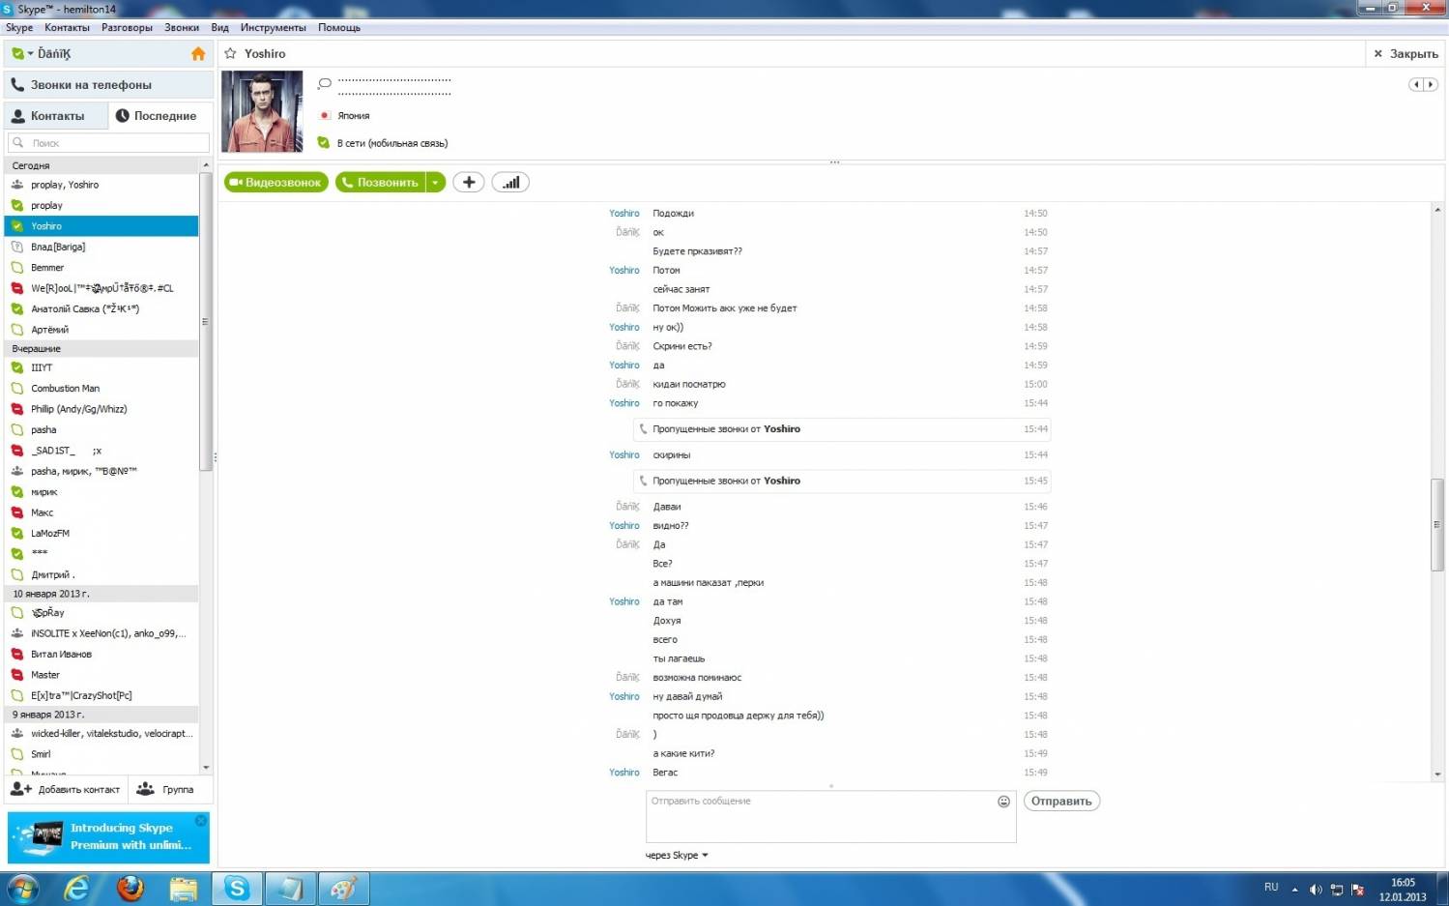
Task: Click Yoshiro's profile picture thumbnail
Action: [262, 111]
